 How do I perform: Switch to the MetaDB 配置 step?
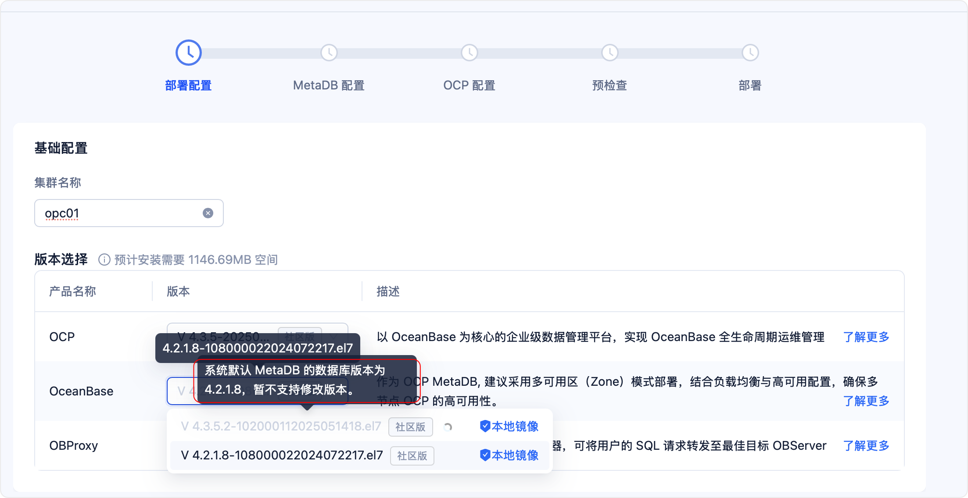pos(329,85)
